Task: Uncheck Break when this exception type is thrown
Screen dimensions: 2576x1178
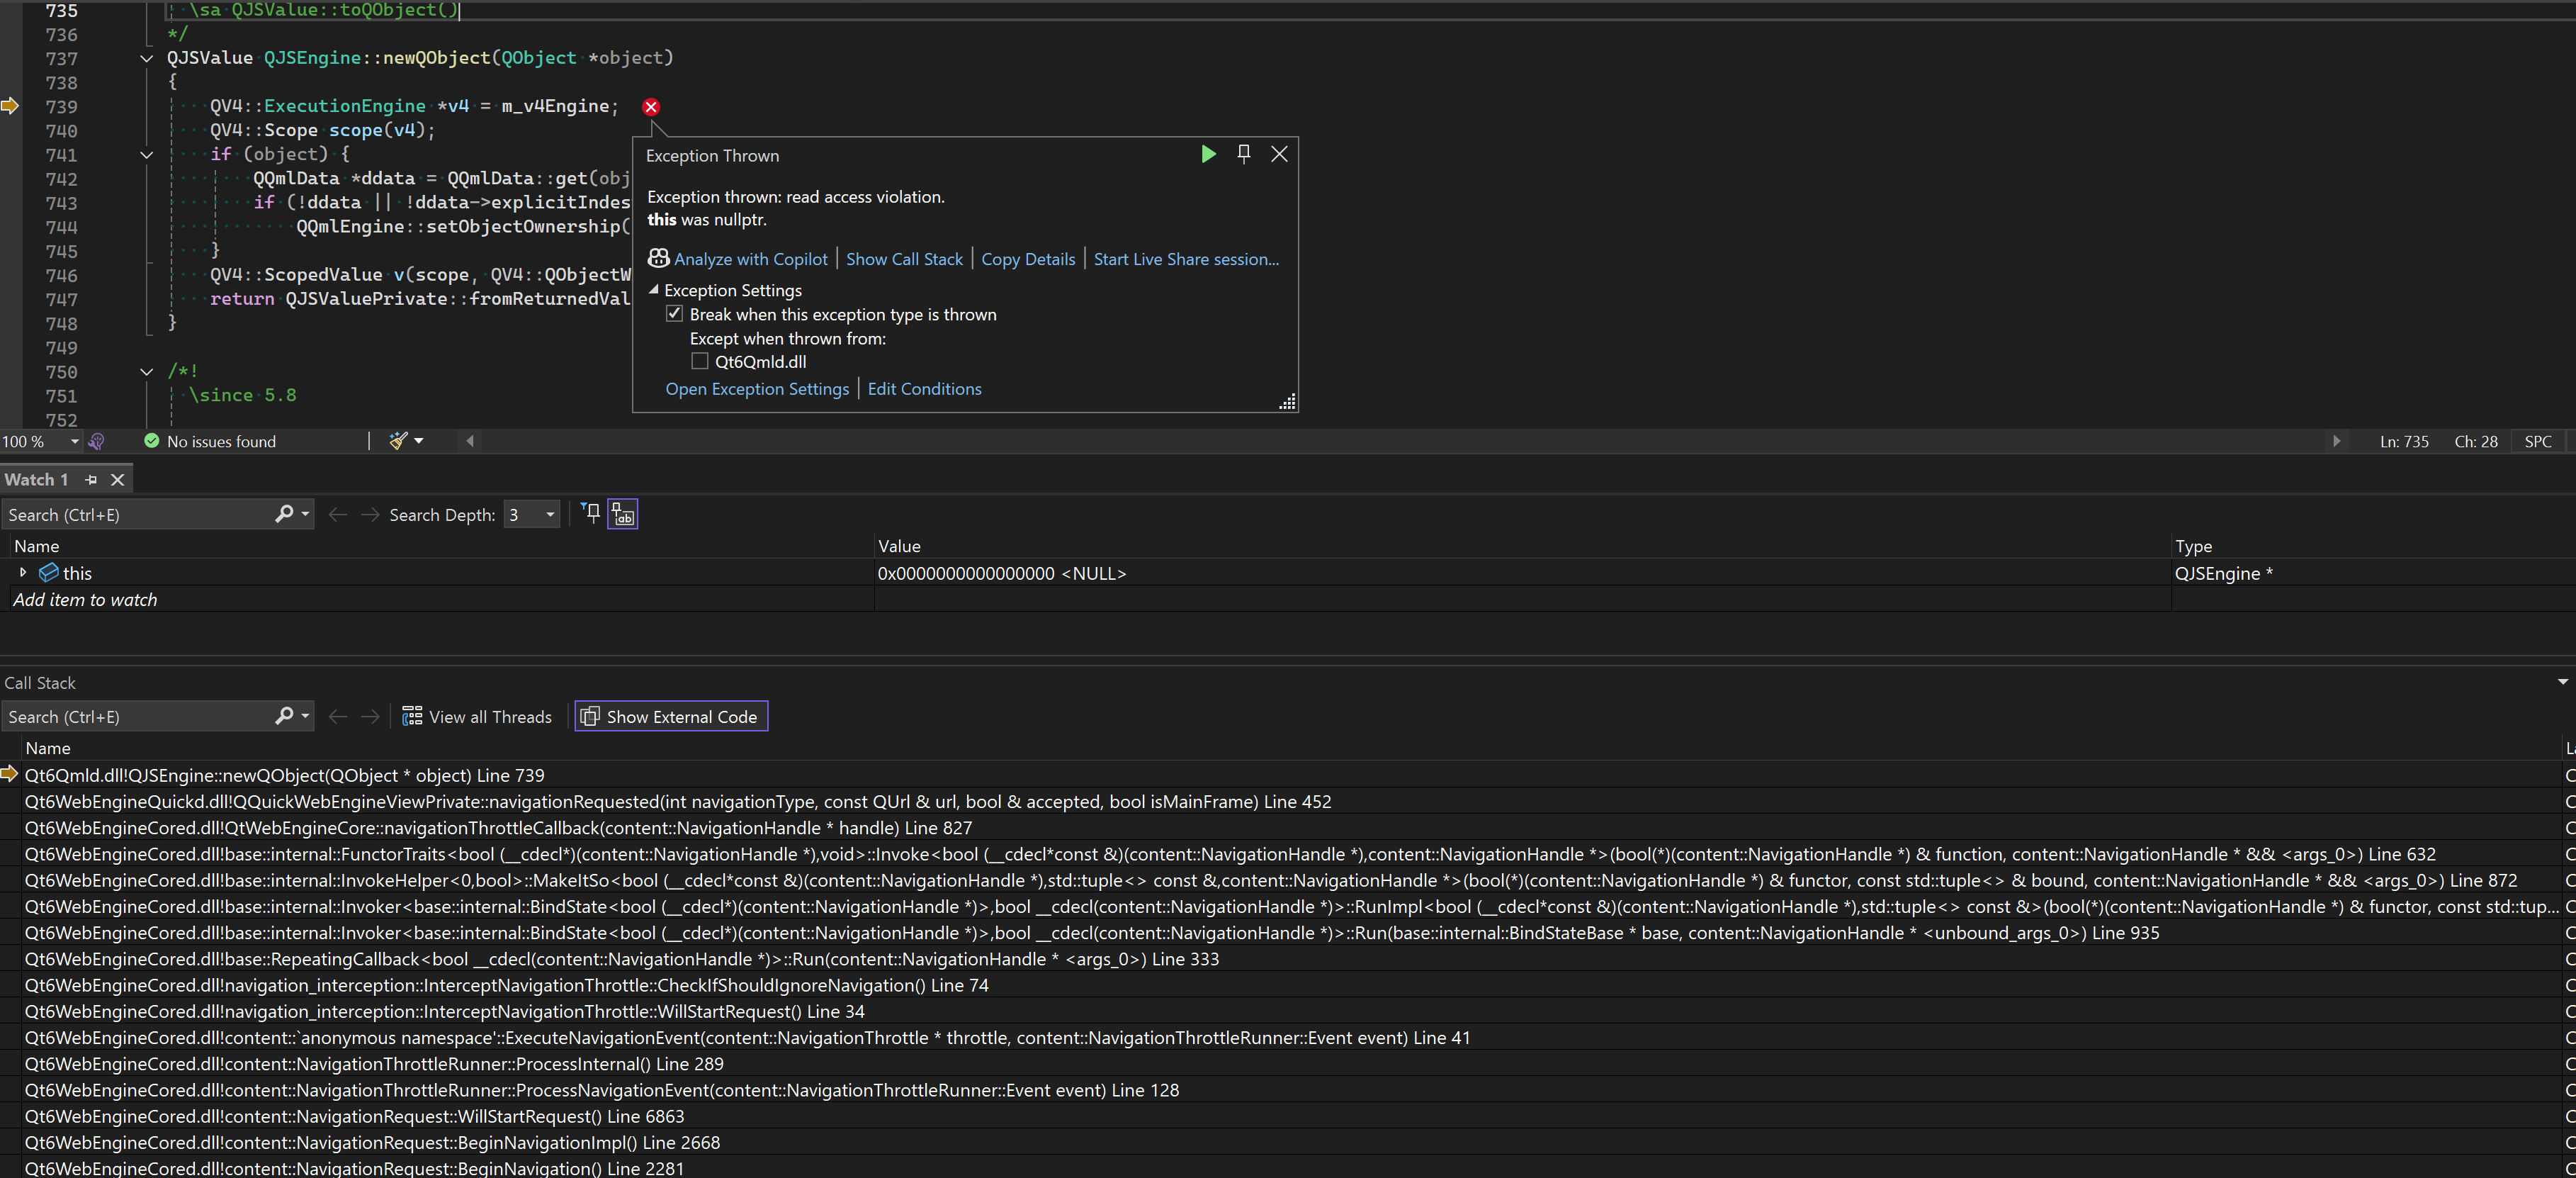Action: pos(675,313)
